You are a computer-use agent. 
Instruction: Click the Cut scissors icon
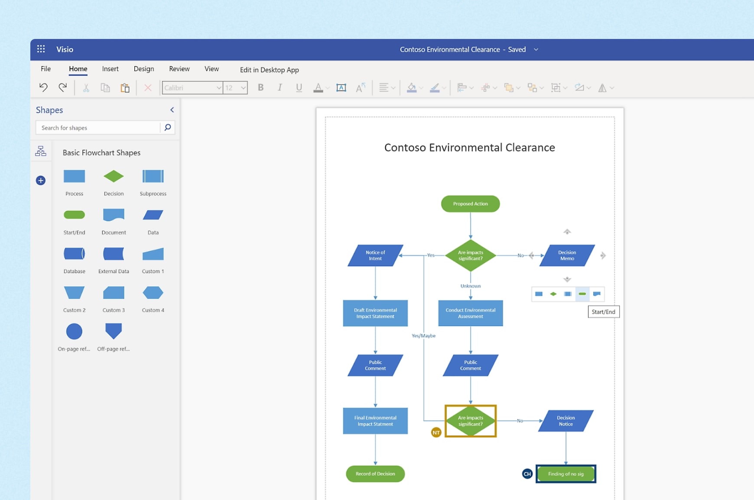(86, 88)
